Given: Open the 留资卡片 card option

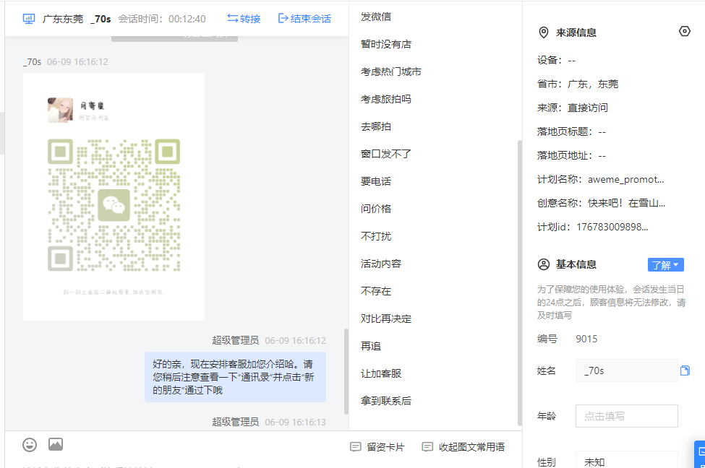Looking at the screenshot, I should pyautogui.click(x=377, y=447).
